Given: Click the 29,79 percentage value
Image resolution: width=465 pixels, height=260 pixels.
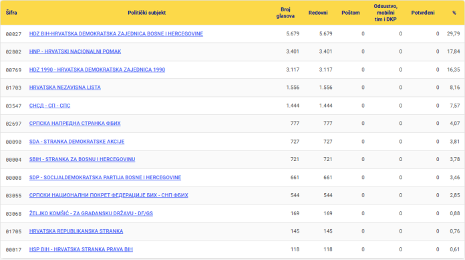Looking at the screenshot, I should [454, 34].
